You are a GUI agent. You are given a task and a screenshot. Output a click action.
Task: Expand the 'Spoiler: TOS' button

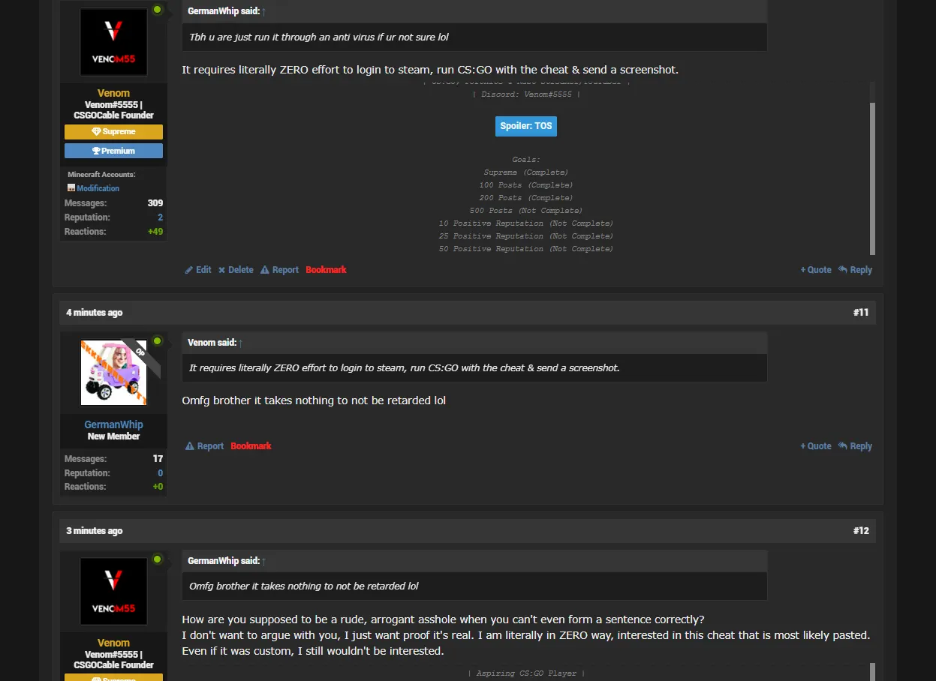pyautogui.click(x=526, y=126)
